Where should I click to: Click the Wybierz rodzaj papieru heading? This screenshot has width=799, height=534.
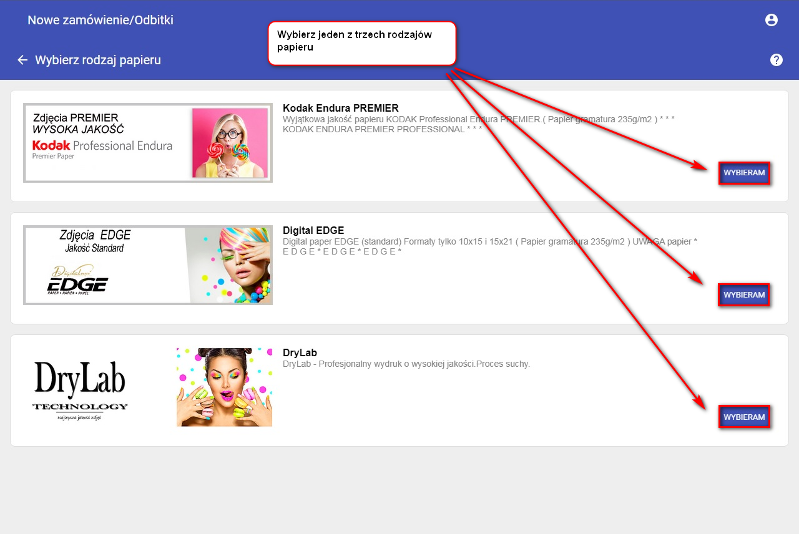(x=98, y=60)
